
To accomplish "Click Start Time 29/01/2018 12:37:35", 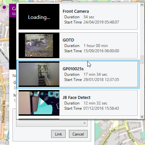I will pos(92,80).
